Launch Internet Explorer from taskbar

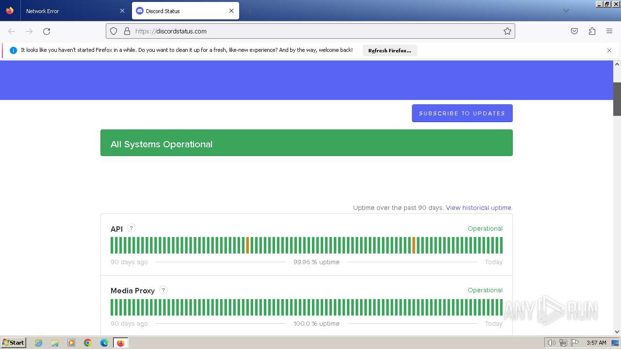39,343
